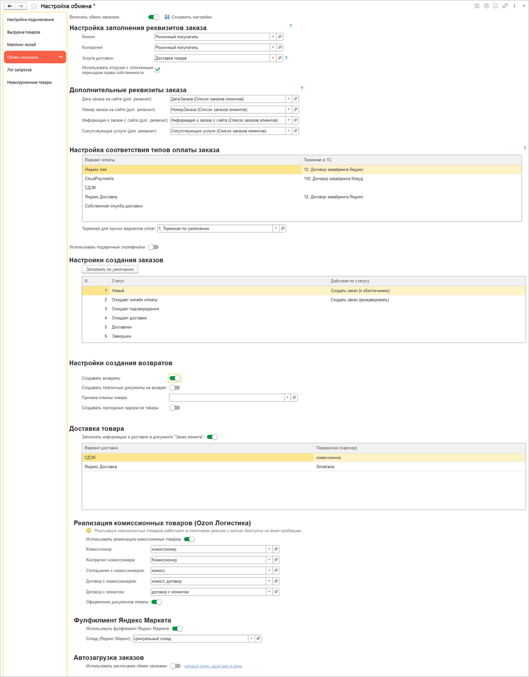This screenshot has height=677, width=529.
Task: Open Невыгруженные товары section in sidebar
Action: tap(35, 82)
